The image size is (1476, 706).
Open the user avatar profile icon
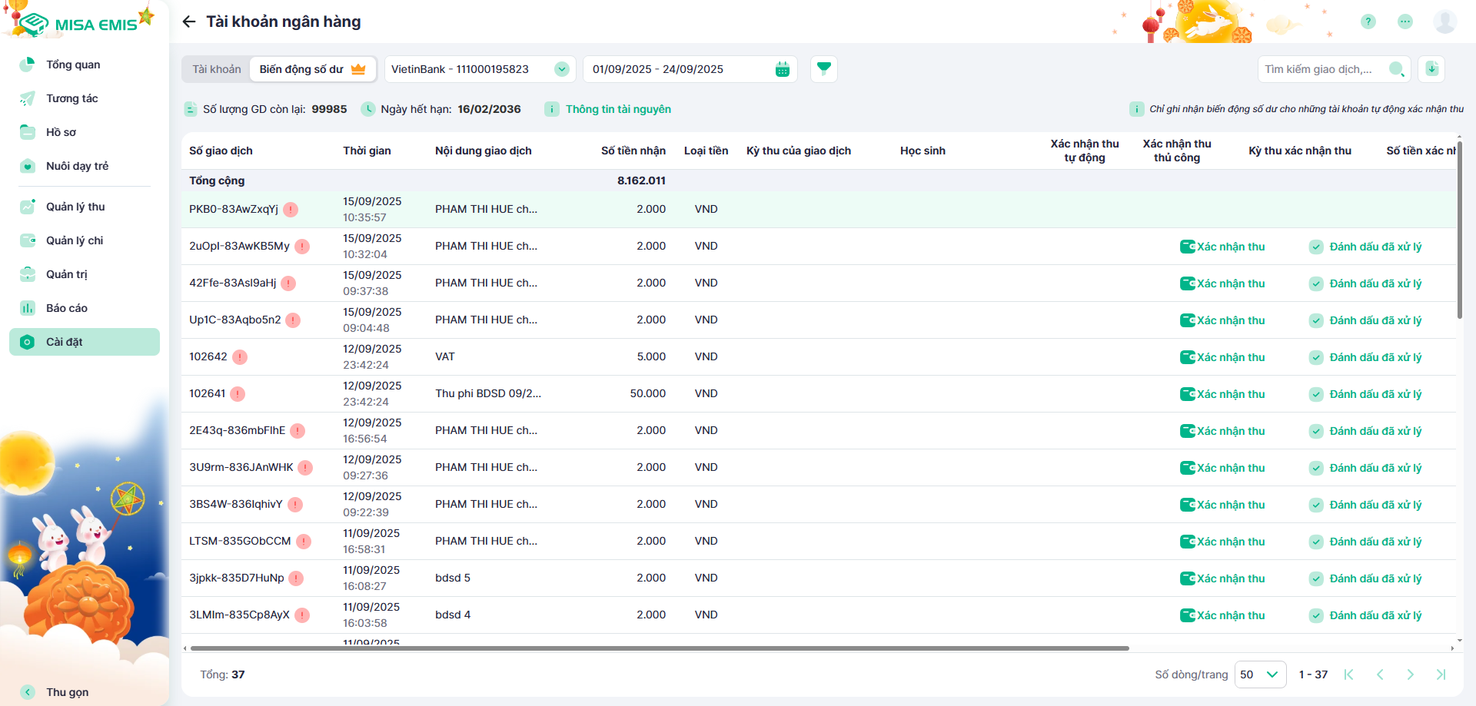[x=1444, y=22]
